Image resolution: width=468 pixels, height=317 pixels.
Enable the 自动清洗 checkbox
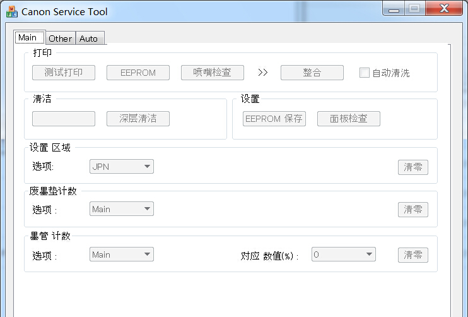click(x=364, y=73)
